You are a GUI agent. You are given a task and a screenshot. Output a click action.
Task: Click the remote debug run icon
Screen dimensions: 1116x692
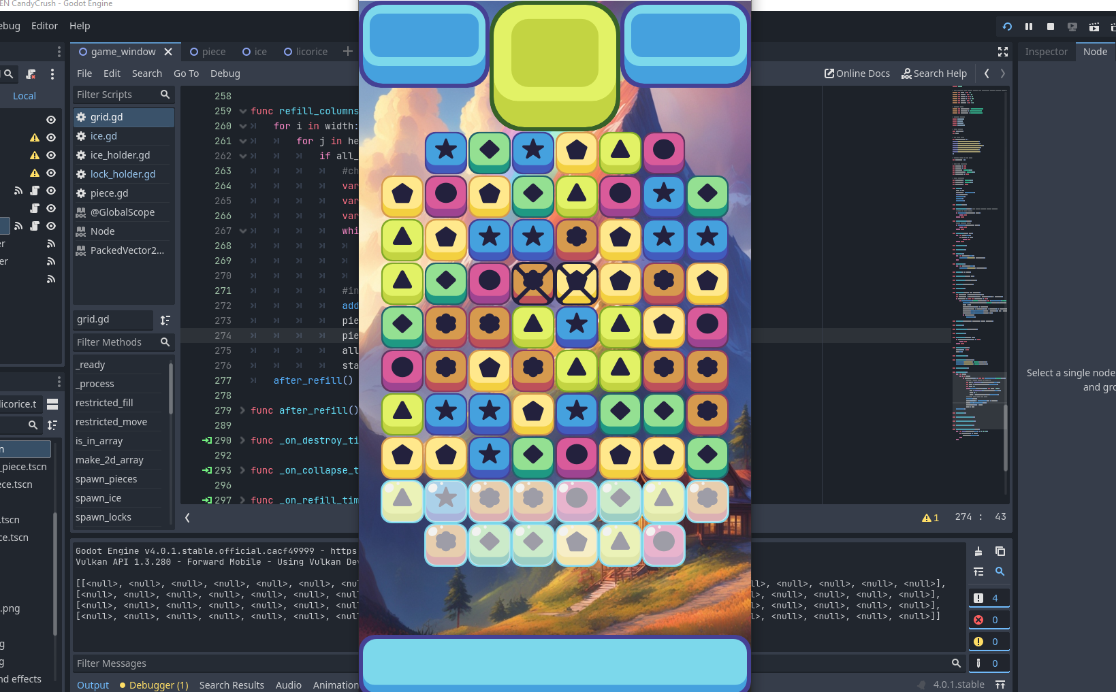click(x=1072, y=27)
